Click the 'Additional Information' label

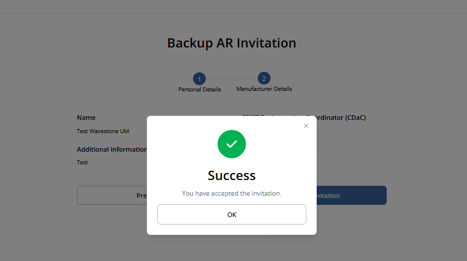coord(112,149)
